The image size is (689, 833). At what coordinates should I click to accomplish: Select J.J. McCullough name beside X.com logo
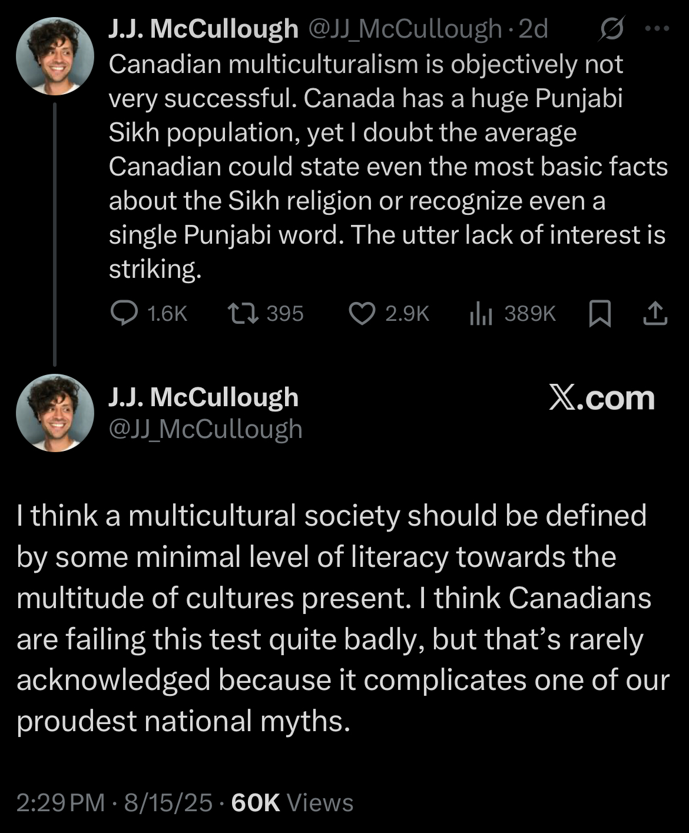tap(203, 397)
